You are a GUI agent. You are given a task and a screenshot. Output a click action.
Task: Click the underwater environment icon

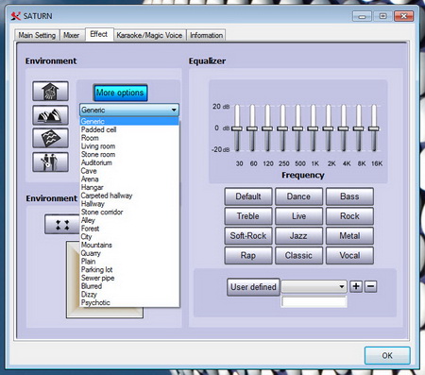[x=50, y=138]
